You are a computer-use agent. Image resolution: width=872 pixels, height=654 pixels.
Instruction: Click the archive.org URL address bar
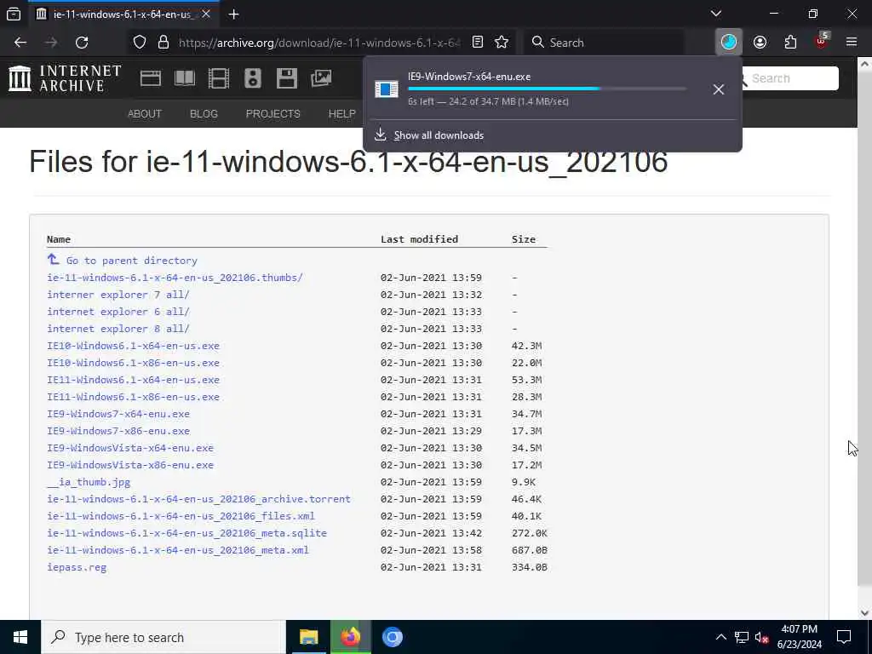tap(320, 43)
